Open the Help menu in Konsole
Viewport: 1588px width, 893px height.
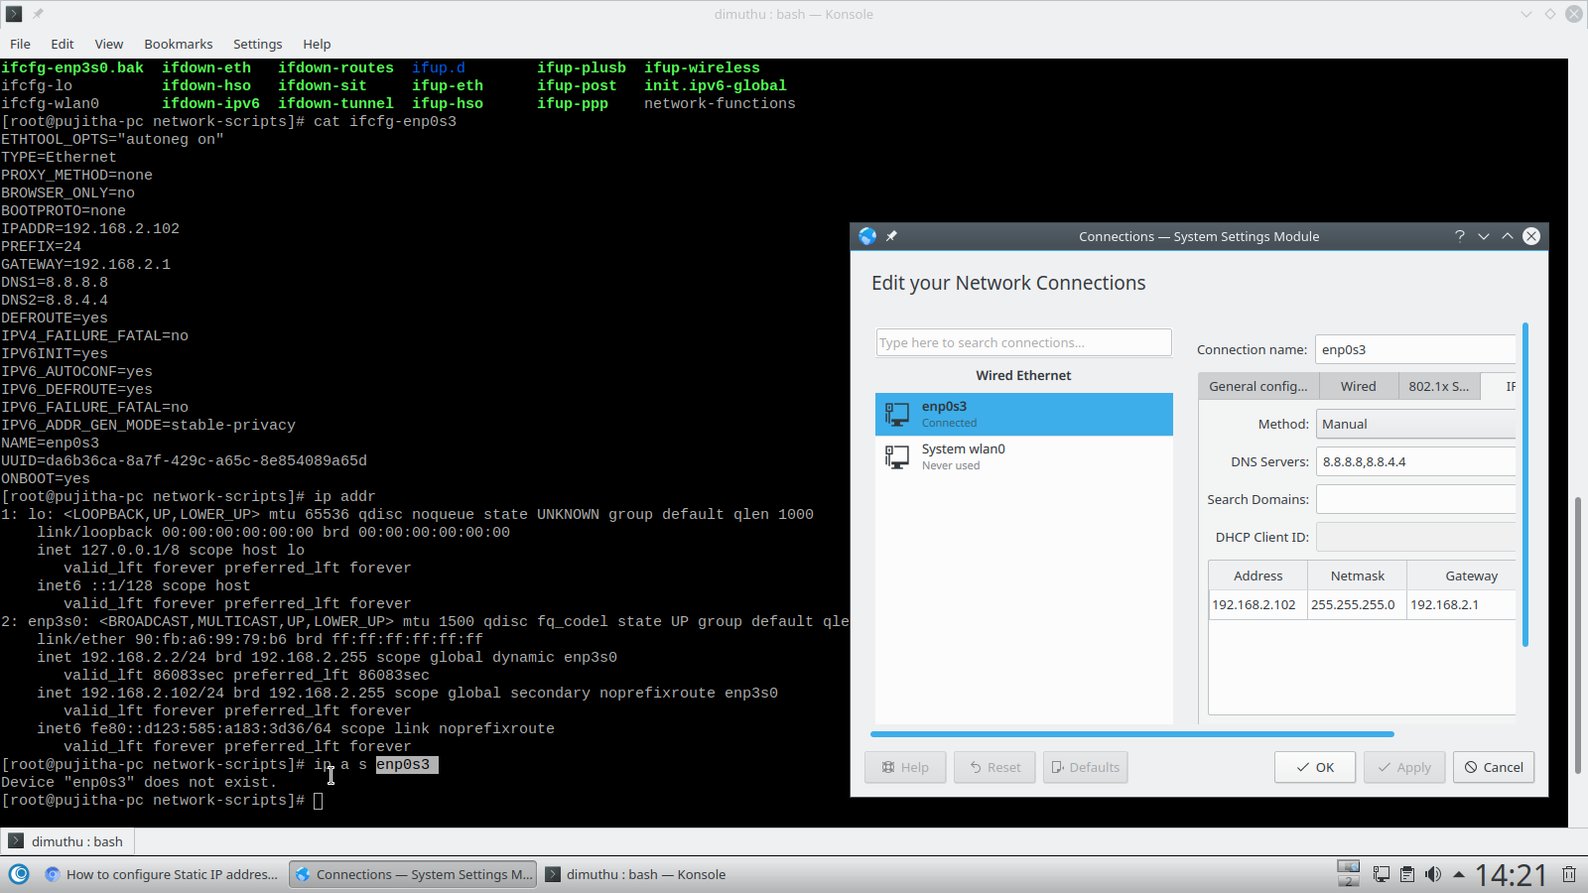pos(317,44)
